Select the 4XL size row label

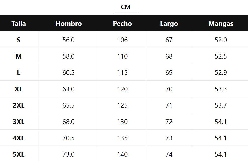point(19,138)
